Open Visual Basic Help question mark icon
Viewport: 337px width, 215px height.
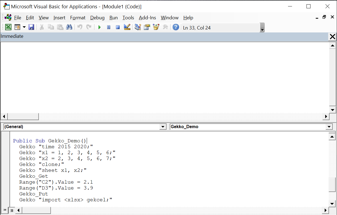click(x=176, y=27)
